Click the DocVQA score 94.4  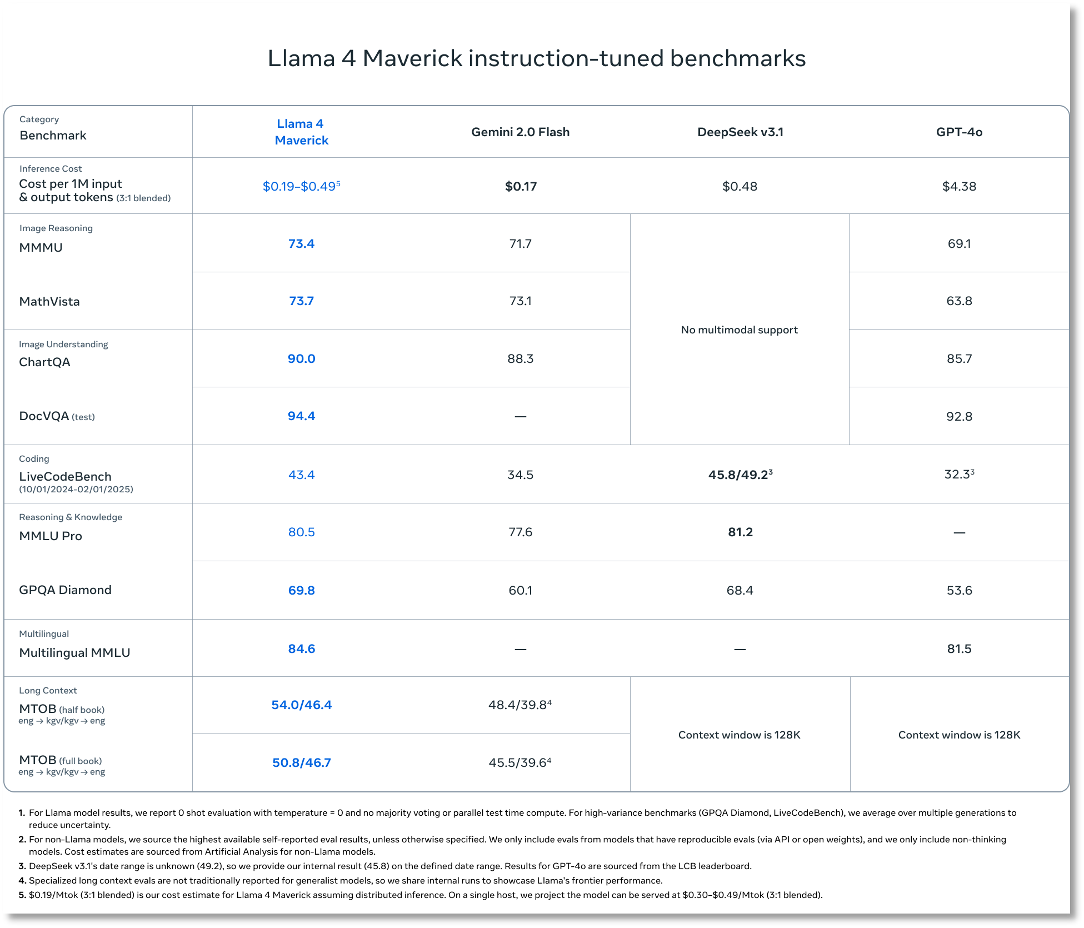point(301,416)
